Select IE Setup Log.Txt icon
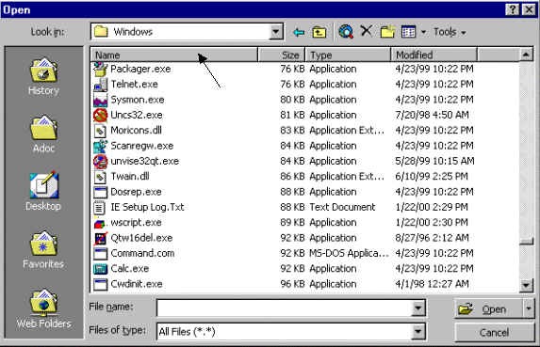Image resolution: width=540 pixels, height=347 pixels. tap(100, 208)
